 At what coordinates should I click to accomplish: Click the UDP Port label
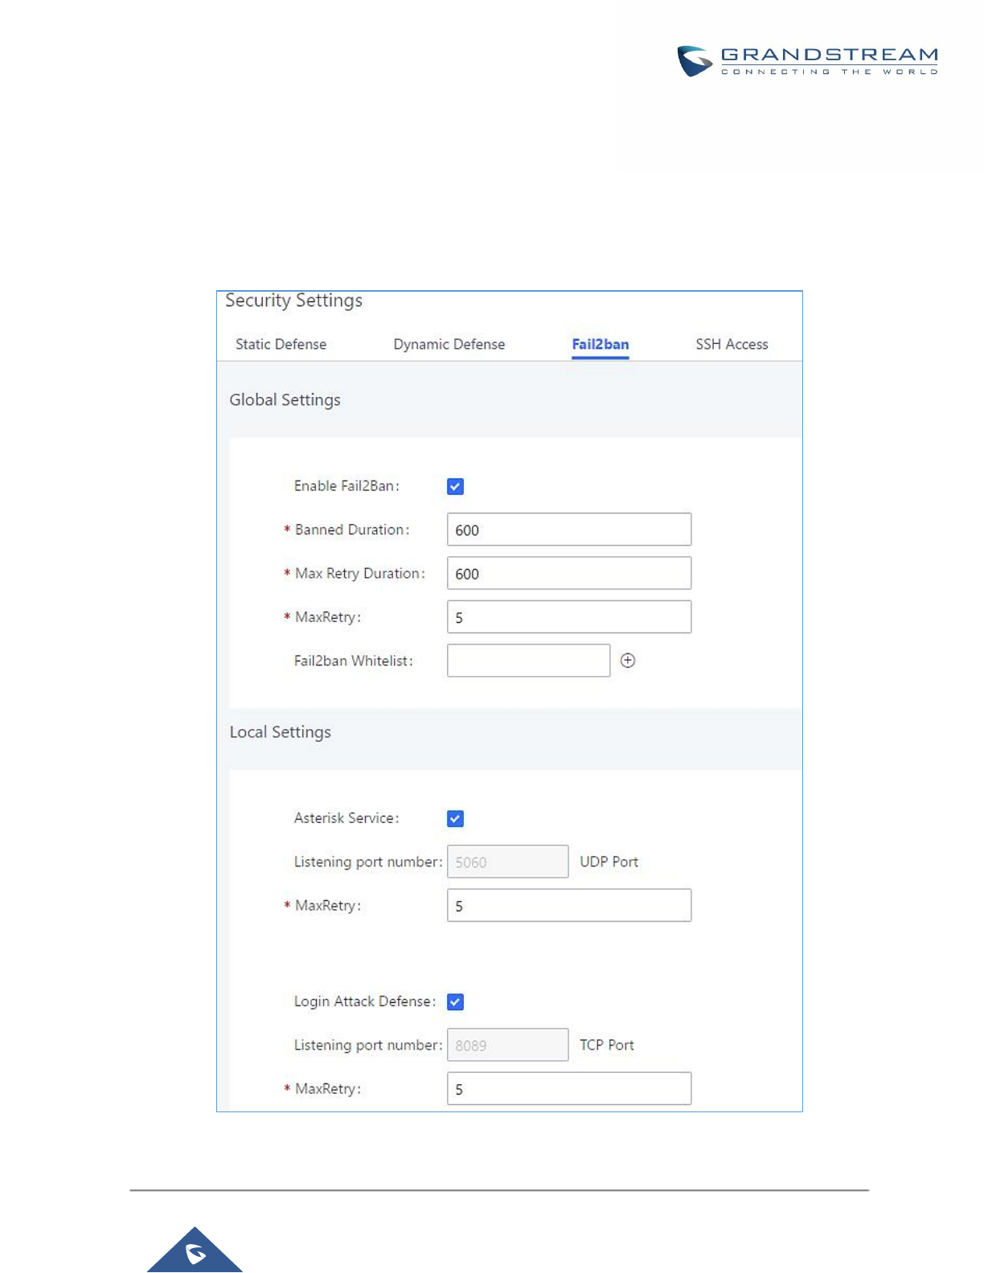click(609, 862)
